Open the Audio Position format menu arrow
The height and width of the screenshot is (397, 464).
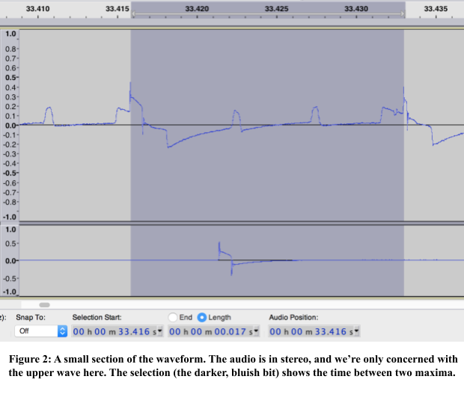[x=356, y=331]
